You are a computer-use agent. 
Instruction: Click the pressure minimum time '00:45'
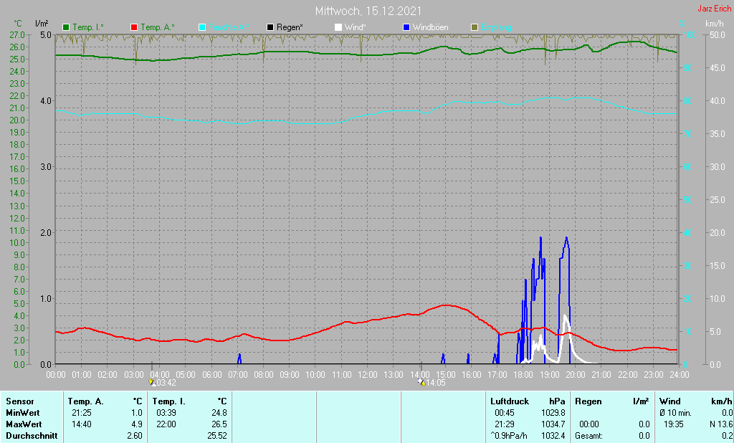[504, 413]
